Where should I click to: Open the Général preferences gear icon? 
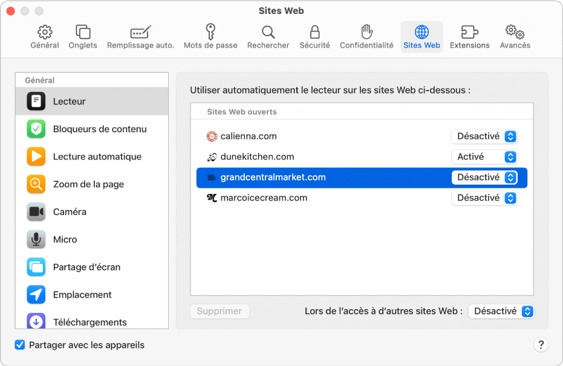pos(45,32)
